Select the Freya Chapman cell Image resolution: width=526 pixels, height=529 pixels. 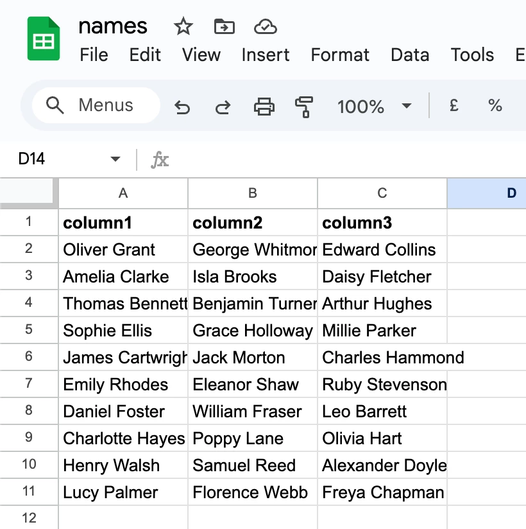(382, 492)
